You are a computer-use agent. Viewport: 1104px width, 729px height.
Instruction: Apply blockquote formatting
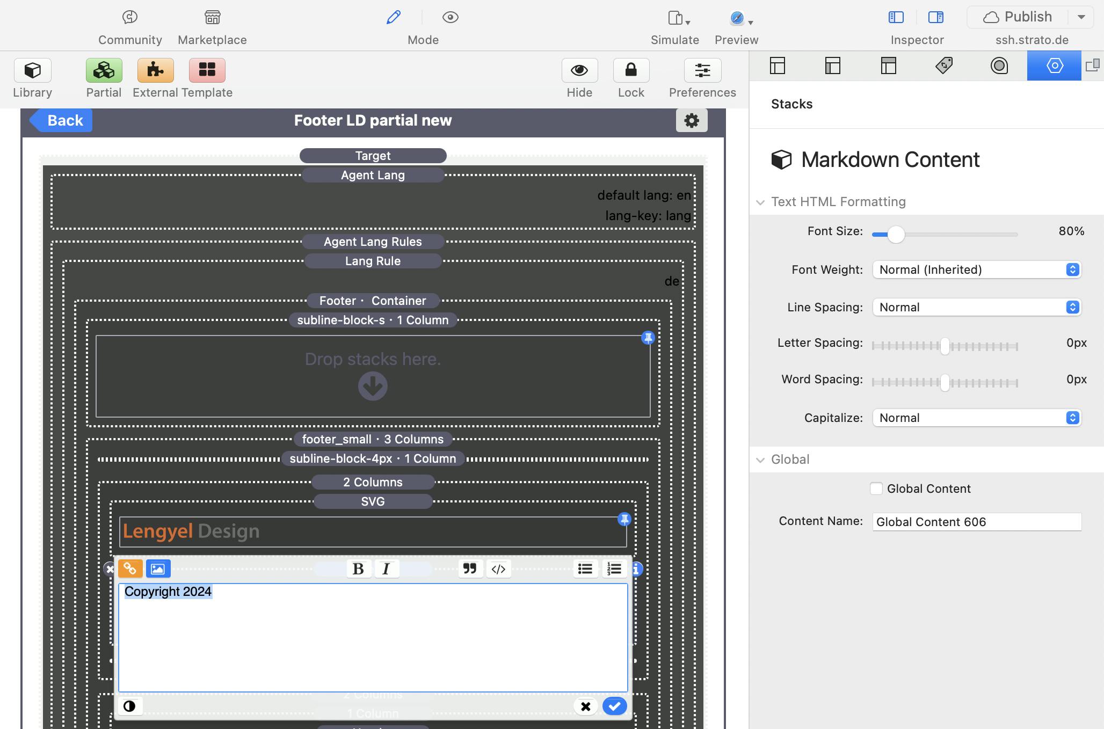(470, 568)
